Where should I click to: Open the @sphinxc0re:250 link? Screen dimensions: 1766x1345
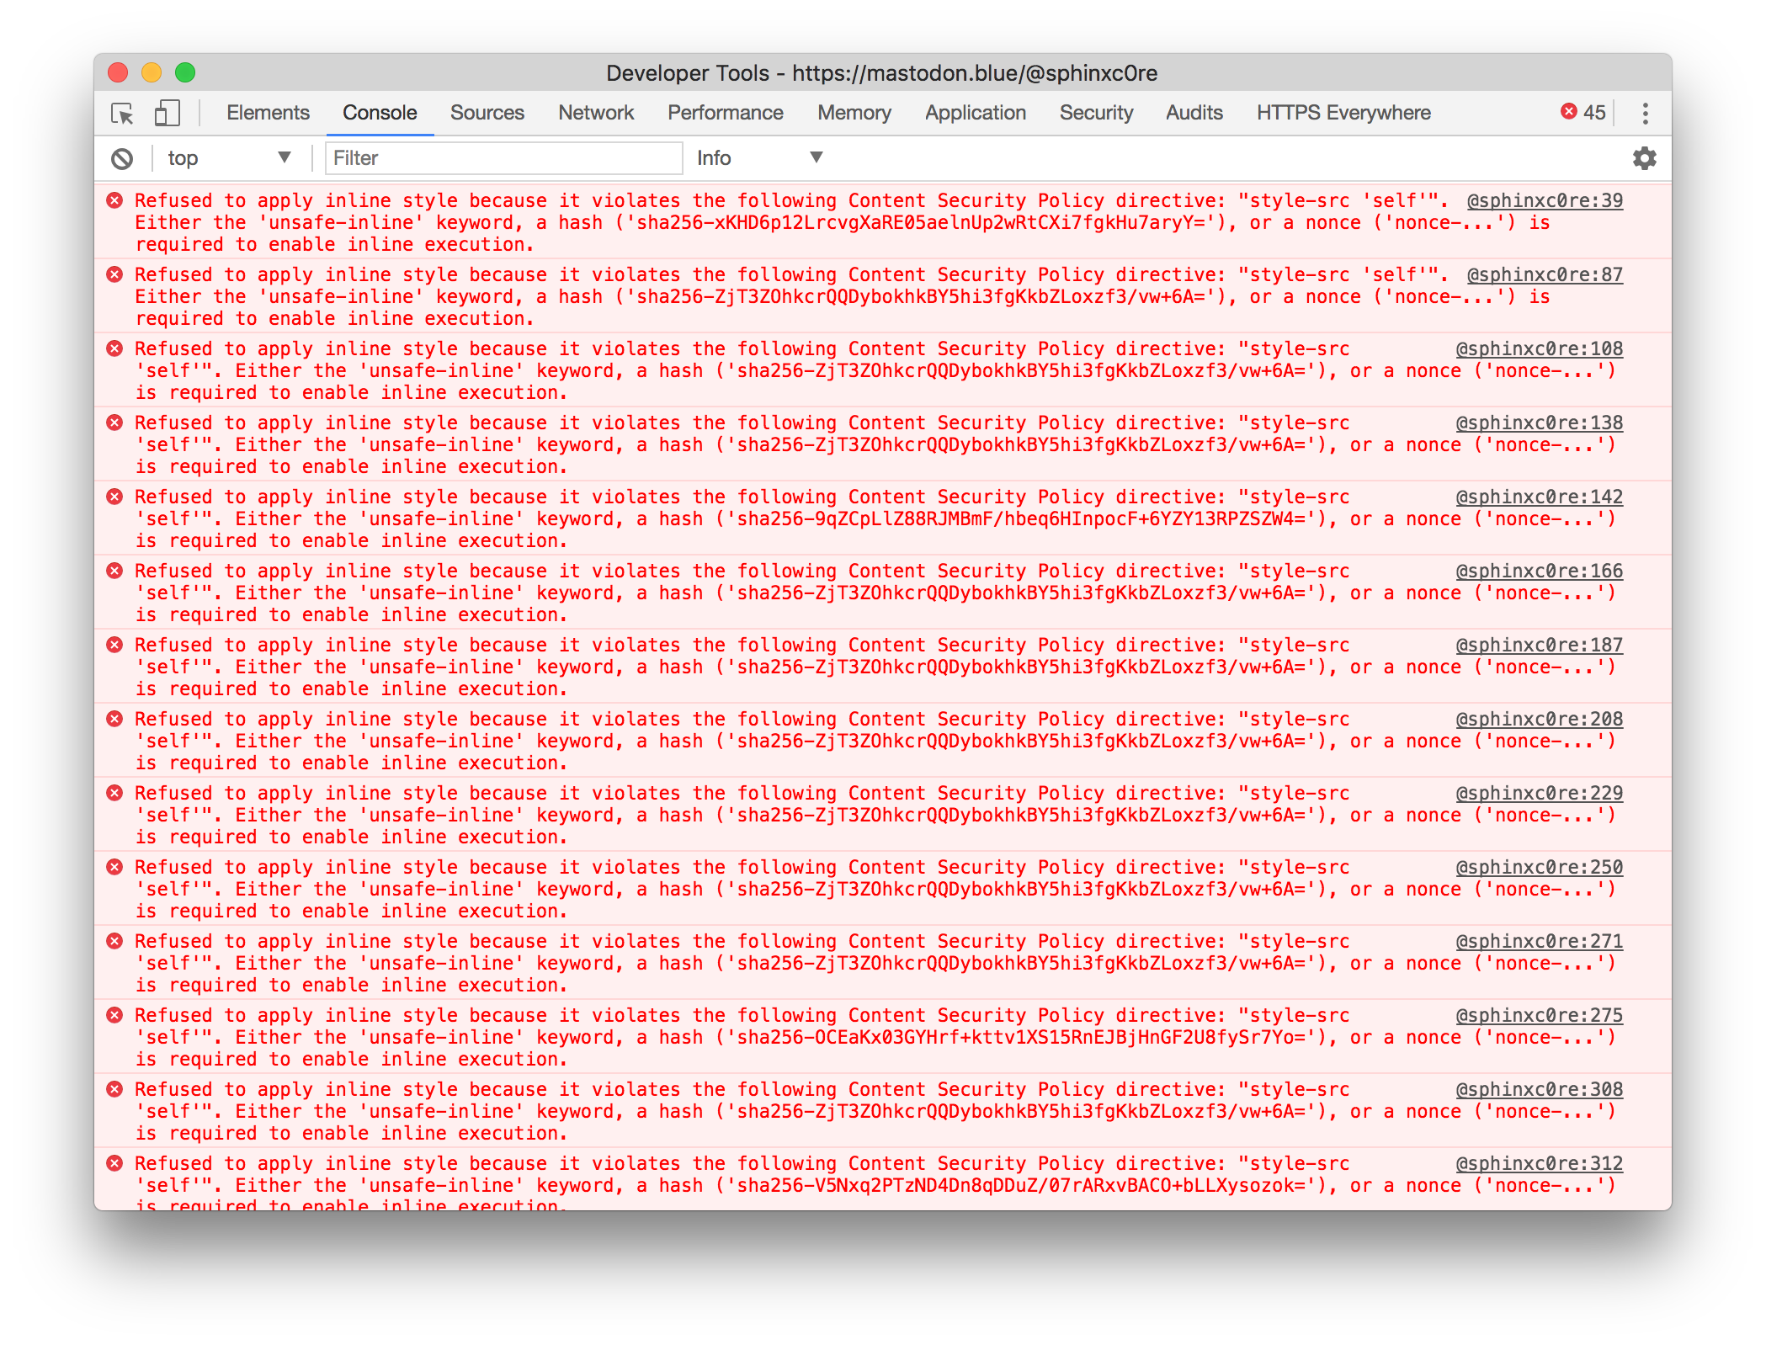point(1540,867)
